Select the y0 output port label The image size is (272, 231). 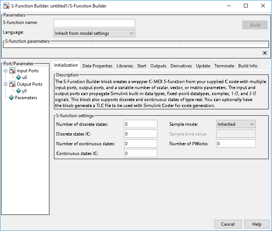(x=24, y=91)
